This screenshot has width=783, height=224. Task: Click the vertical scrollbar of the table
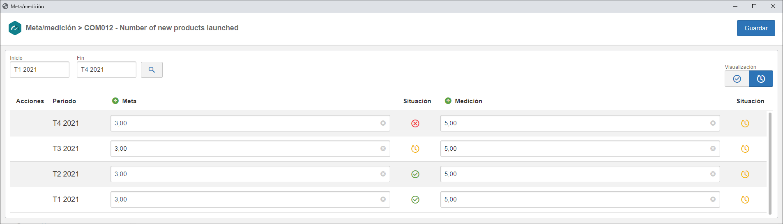[770, 163]
